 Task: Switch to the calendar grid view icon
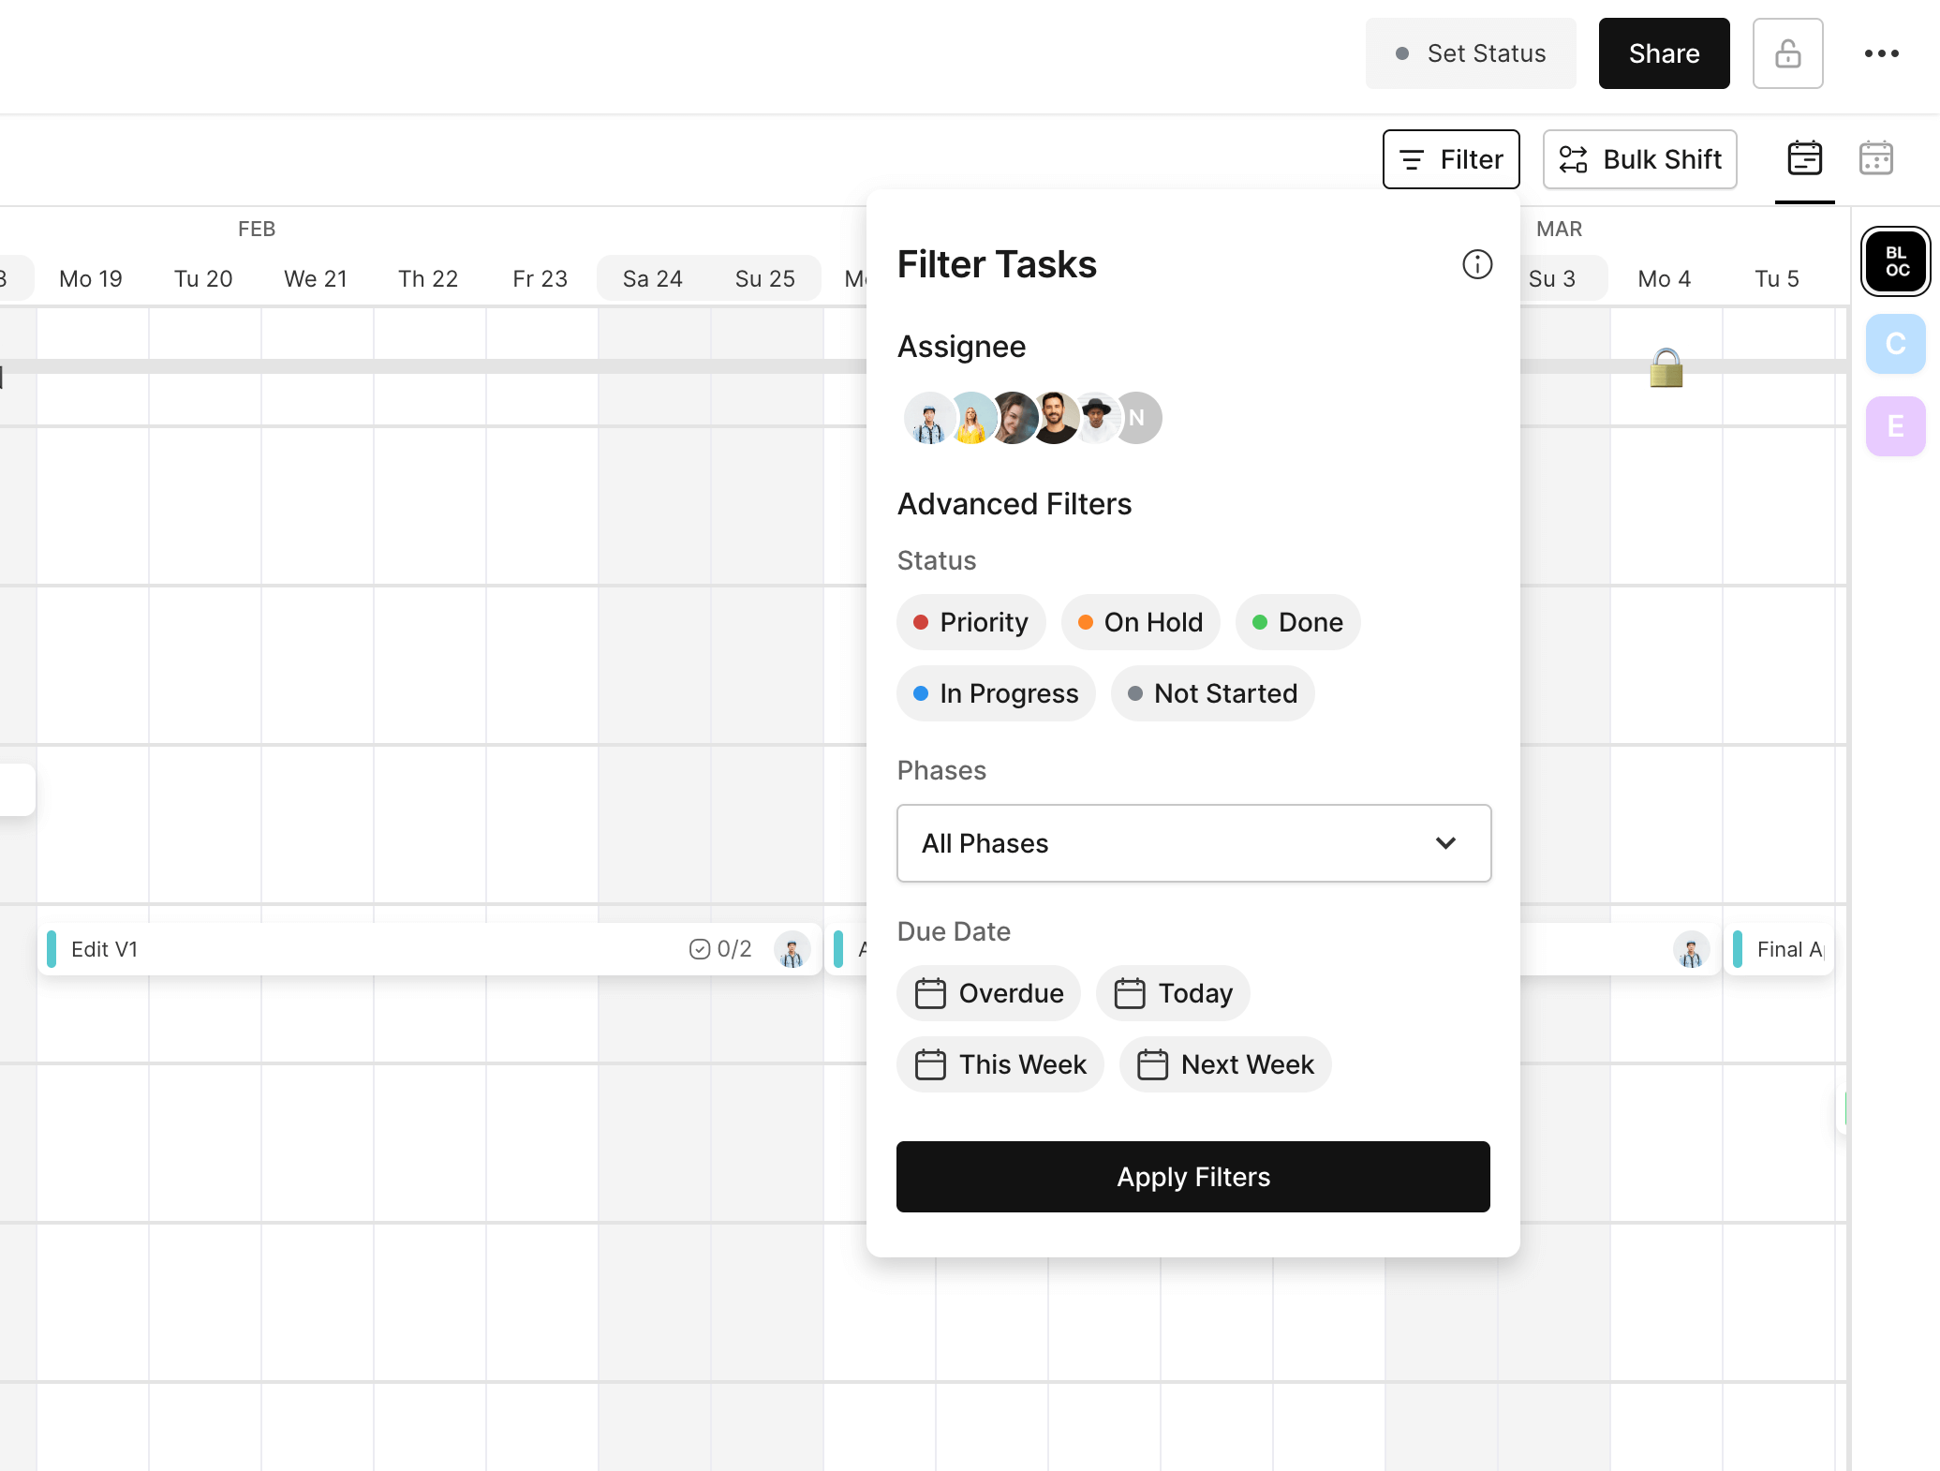pyautogui.click(x=1875, y=158)
